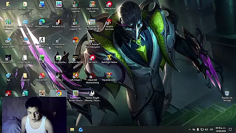Select the tokens_stripcha... spreadsheet file
Screen dimensions: 236x133
tap(59, 59)
